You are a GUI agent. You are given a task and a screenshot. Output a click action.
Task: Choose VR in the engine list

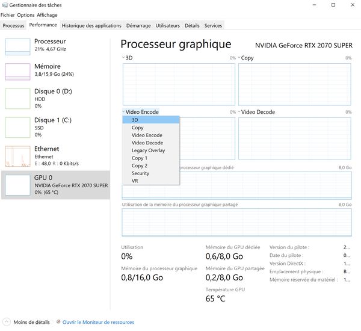(x=151, y=181)
